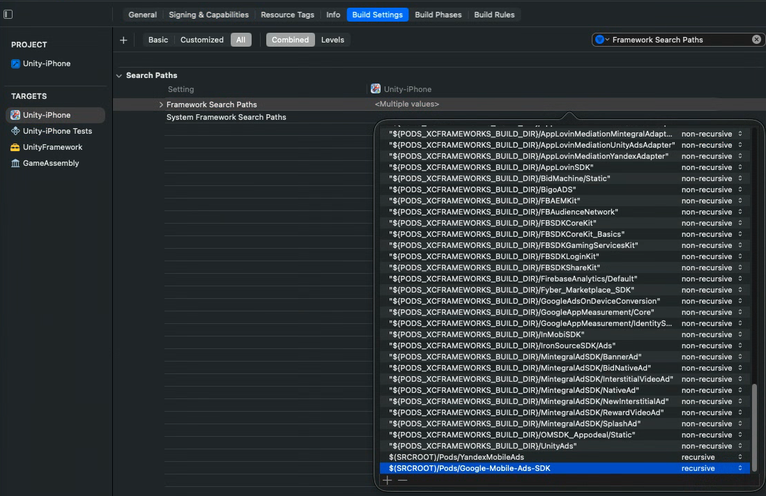Screen dimensions: 766x496
Task: Click the Multiple values field
Action: tap(407, 104)
